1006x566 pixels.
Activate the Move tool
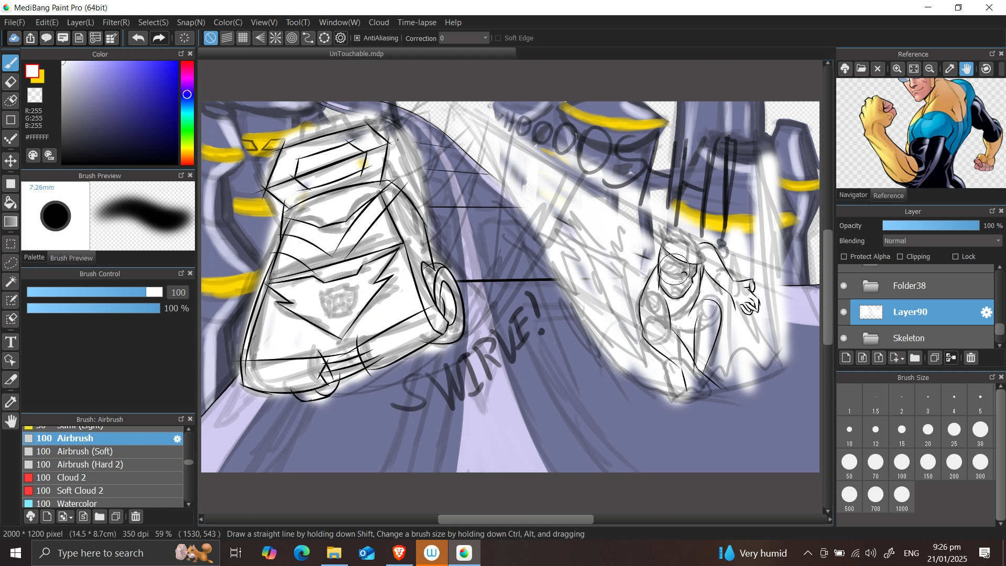click(x=10, y=161)
